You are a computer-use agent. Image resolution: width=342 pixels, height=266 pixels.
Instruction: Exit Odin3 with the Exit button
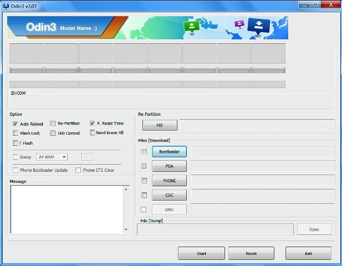tap(308, 253)
